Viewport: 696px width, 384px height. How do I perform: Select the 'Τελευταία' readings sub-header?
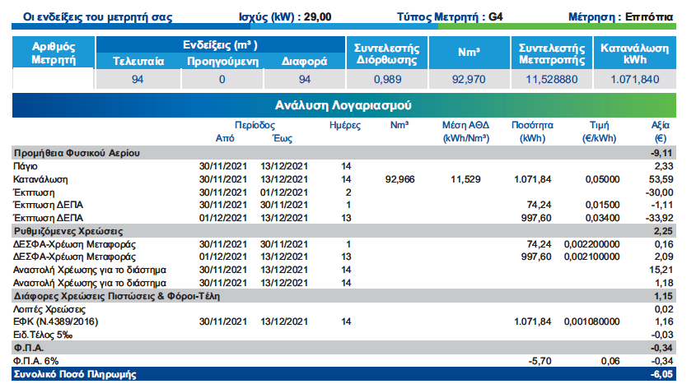click(138, 62)
